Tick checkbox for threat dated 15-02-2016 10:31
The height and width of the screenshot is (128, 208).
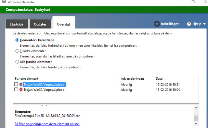(16, 84)
